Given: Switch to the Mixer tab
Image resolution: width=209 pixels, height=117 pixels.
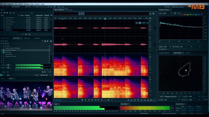Looking at the screenshot, I should point(71,10).
